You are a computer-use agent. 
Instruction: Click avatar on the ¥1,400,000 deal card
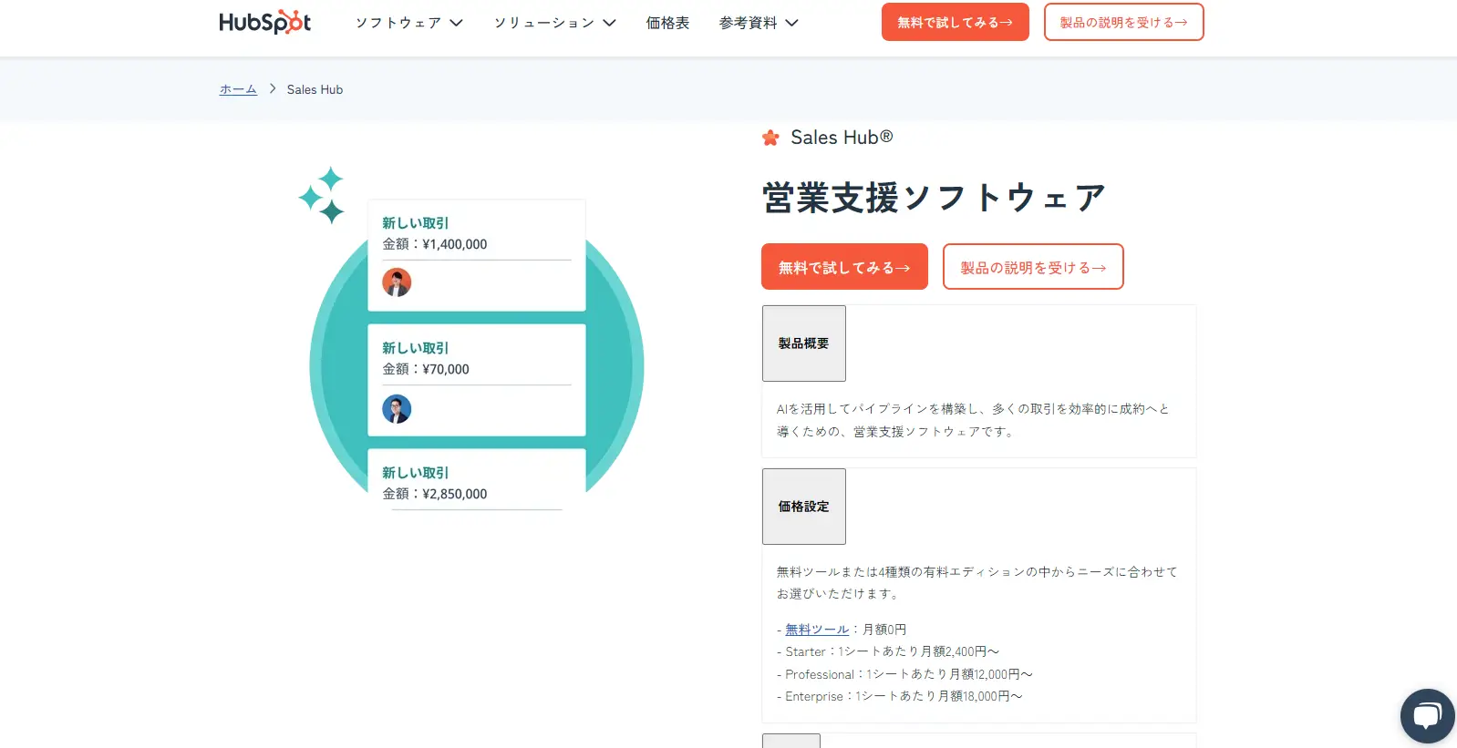click(397, 282)
